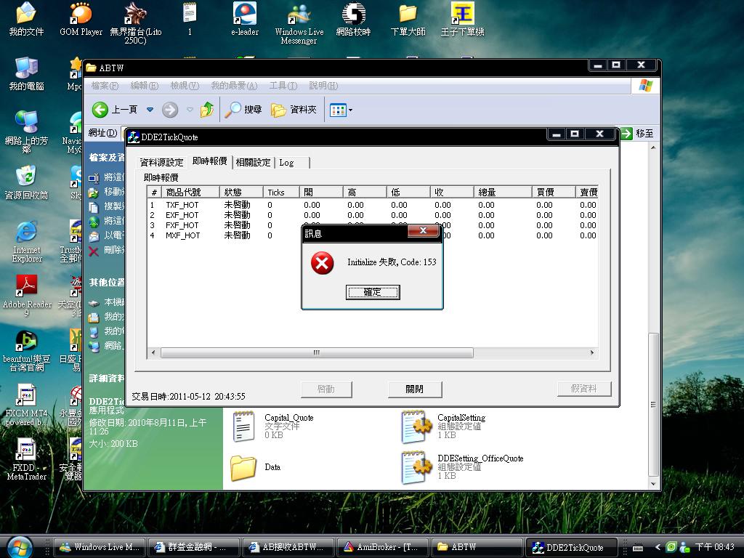Screen dimensions: 744x558
Task: Switch to 群益金融網 taskbar button
Action: pos(193,547)
